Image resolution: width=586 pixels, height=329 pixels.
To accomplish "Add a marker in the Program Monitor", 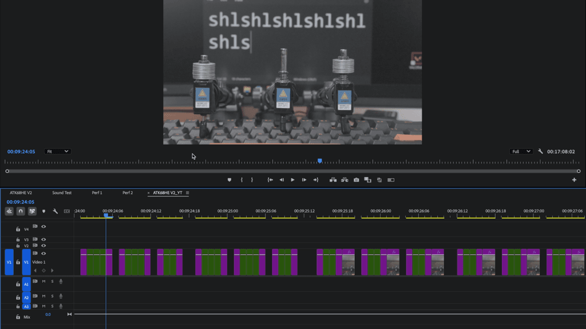I will coord(229,180).
